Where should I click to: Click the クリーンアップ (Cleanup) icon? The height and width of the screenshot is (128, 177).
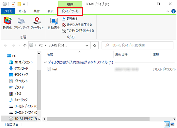pyautogui.click(x=22, y=23)
